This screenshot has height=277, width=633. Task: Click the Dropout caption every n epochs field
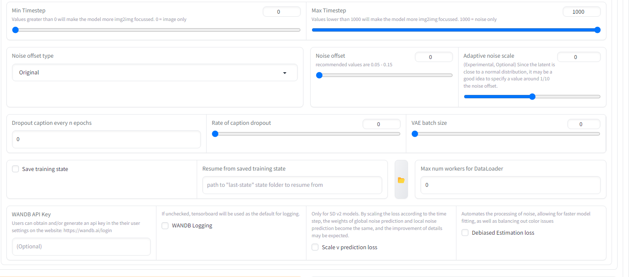[106, 139]
